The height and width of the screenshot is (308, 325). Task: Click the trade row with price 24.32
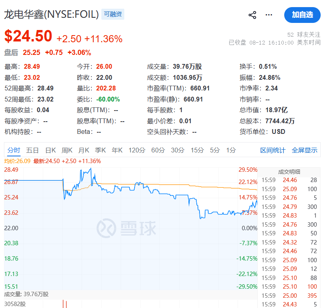pyautogui.click(x=289, y=242)
